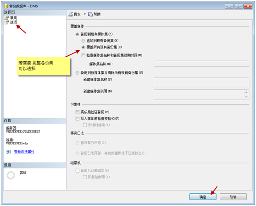Open 查看连接属性 link
The width and height of the screenshot is (256, 206).
pyautogui.click(x=24, y=152)
